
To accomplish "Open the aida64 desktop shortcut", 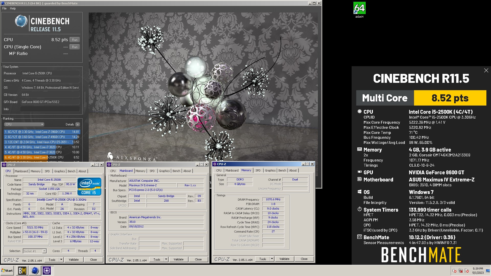I will pyautogui.click(x=359, y=10).
